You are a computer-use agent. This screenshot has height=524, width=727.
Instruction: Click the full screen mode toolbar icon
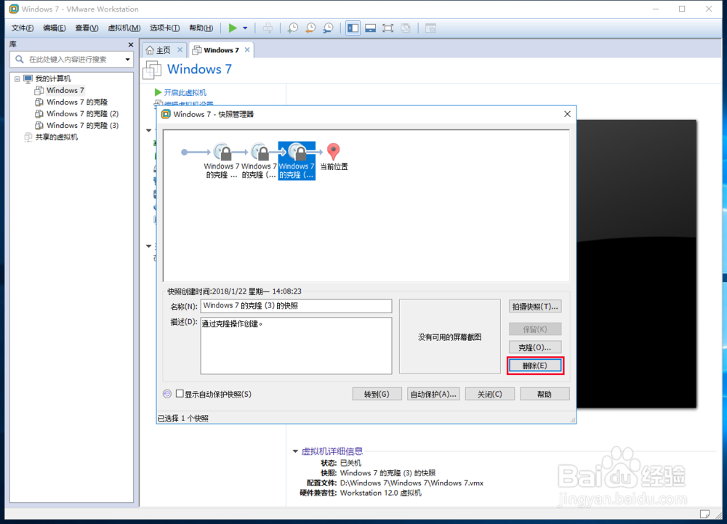click(x=387, y=28)
